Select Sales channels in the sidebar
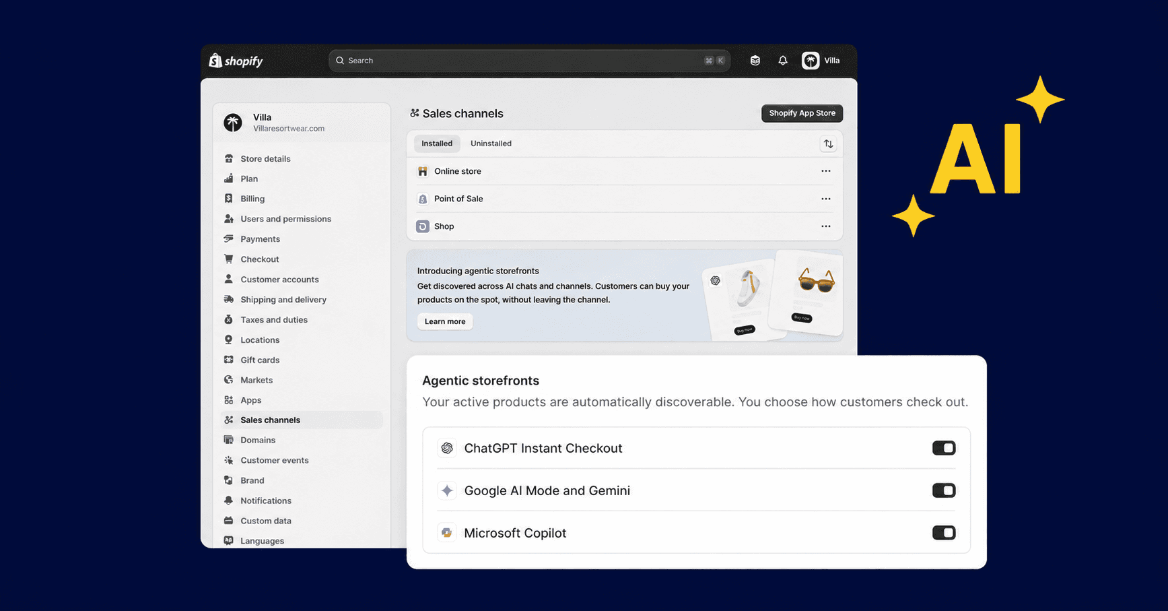1168x611 pixels. 270,420
